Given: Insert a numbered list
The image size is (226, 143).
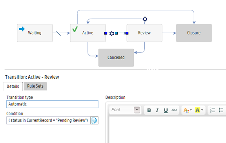Looking at the screenshot, I should tap(213, 110).
